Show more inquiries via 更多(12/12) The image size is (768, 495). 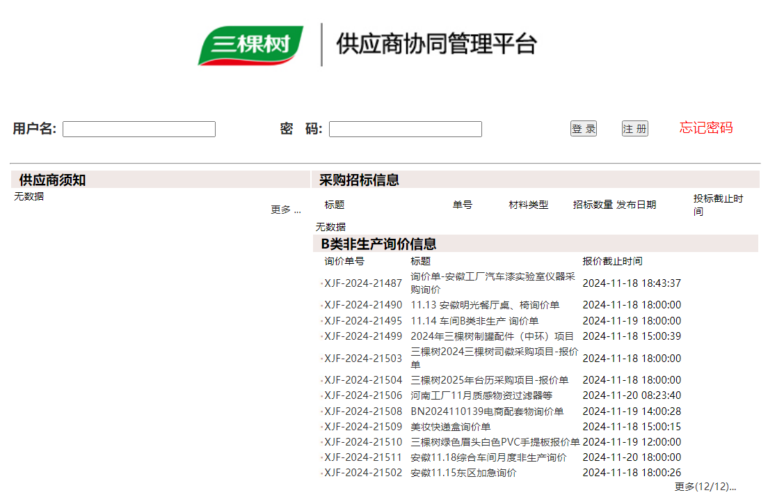(x=705, y=487)
